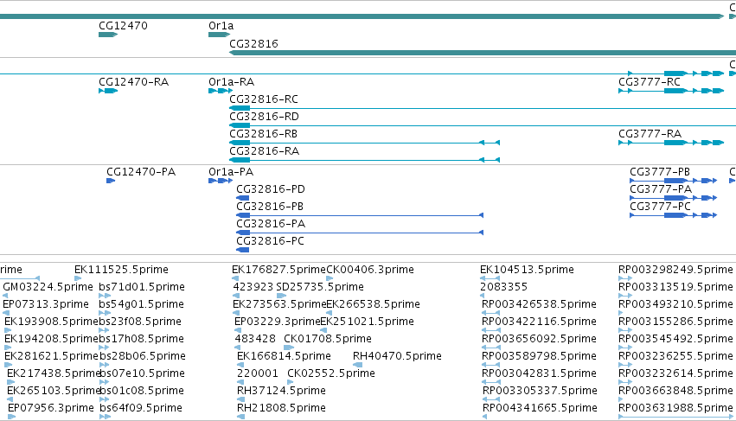
Task: Click the CG3777-RA transcript label
Action: coord(650,134)
